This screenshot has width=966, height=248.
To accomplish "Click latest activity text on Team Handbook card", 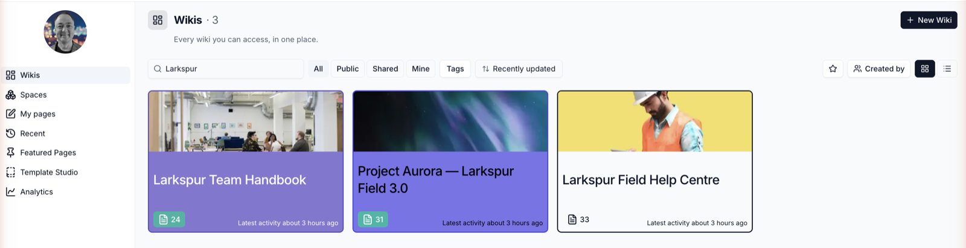I will (x=288, y=223).
